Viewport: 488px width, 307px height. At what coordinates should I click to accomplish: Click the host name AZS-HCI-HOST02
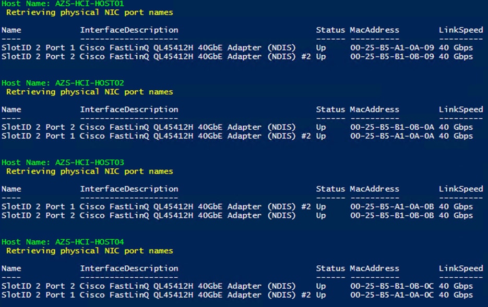90,83
